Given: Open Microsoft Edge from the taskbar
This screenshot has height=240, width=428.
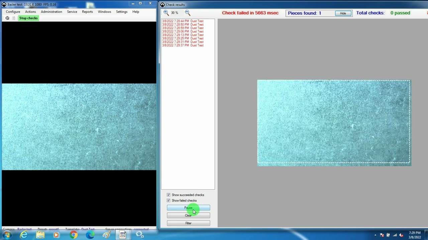Looking at the screenshot, I should [x=90, y=235].
